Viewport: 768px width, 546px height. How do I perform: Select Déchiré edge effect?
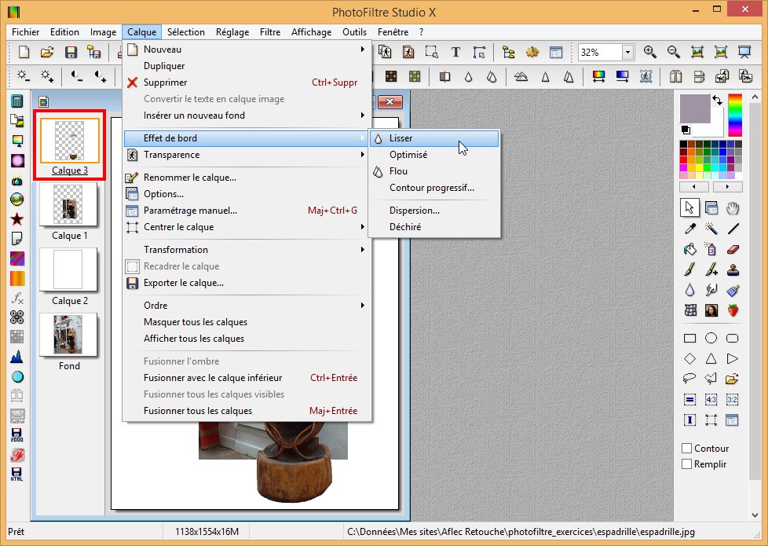[x=434, y=227]
